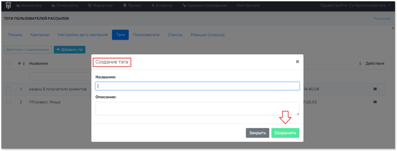Follow the Рассылки link at top right
Screen dimensions: 397x151
tap(382, 18)
